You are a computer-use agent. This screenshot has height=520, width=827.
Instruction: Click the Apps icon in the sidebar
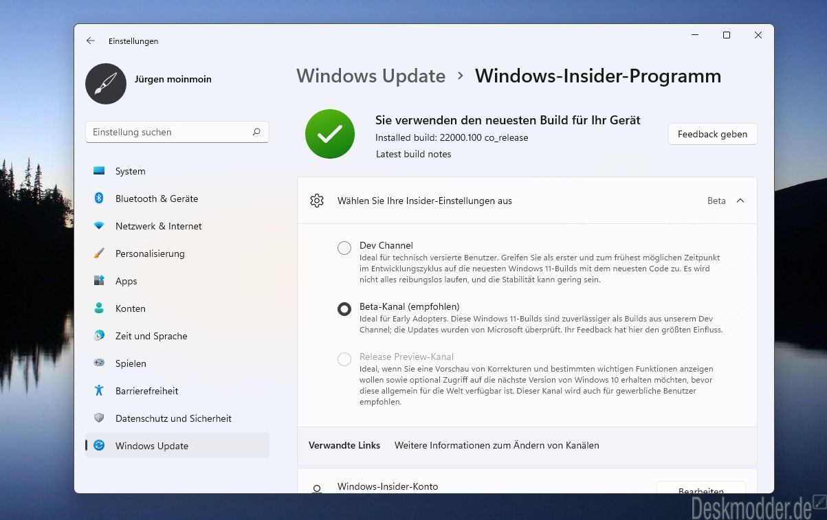tap(99, 281)
